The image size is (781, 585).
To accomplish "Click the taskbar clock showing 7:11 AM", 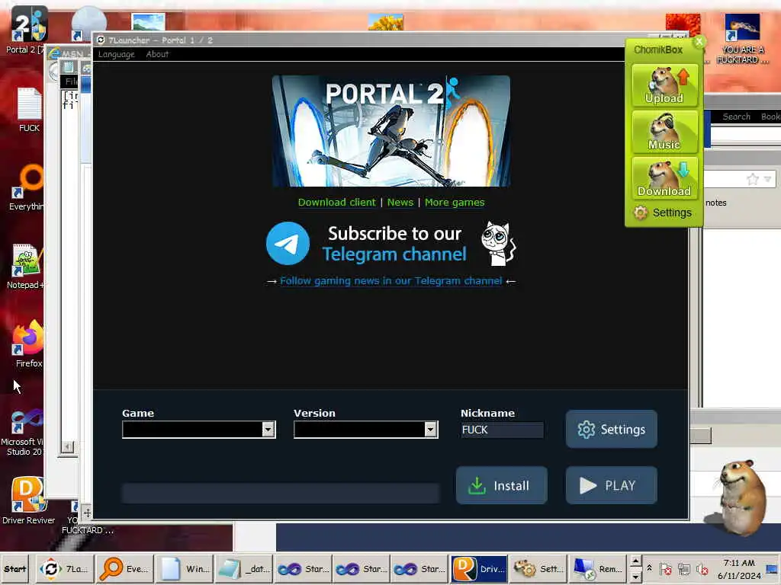I will 739,569.
